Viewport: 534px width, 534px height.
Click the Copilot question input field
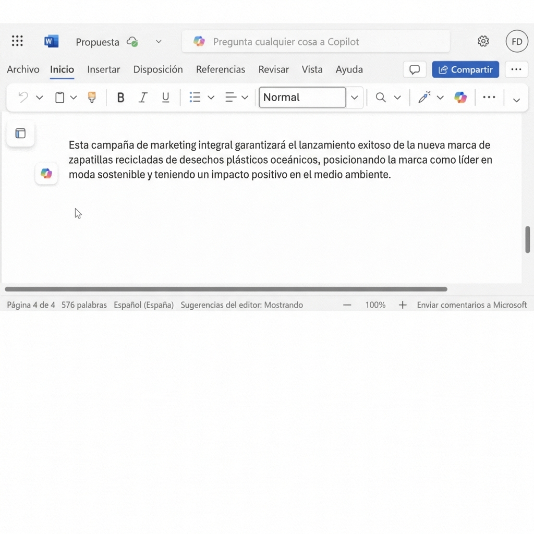(x=315, y=41)
